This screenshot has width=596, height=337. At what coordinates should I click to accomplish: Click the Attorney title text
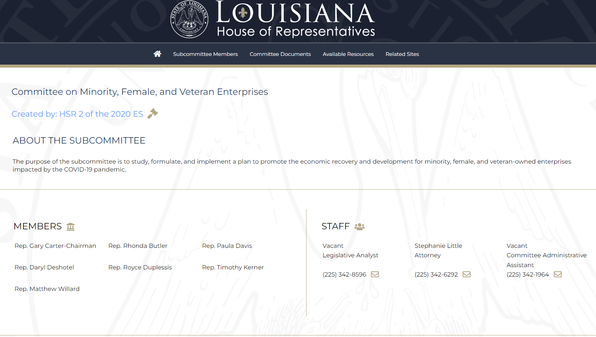428,255
